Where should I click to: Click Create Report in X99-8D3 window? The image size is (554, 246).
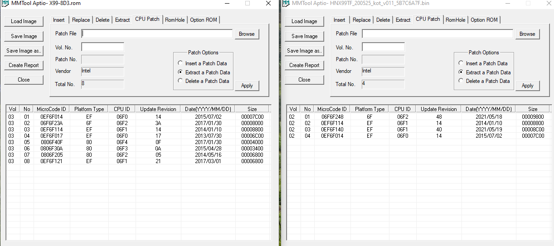click(x=24, y=65)
